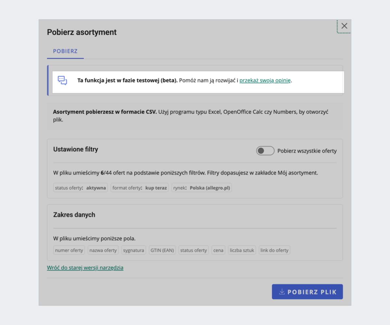Image resolution: width=390 pixels, height=325 pixels.
Task: Click the 'format oferty: kup teraz' filter chip
Action: click(x=139, y=188)
